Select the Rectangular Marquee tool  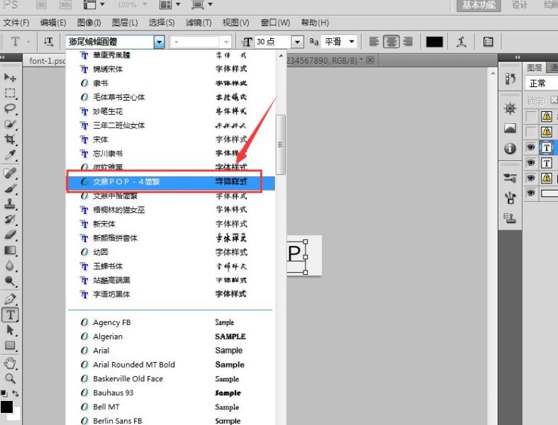[x=10, y=93]
